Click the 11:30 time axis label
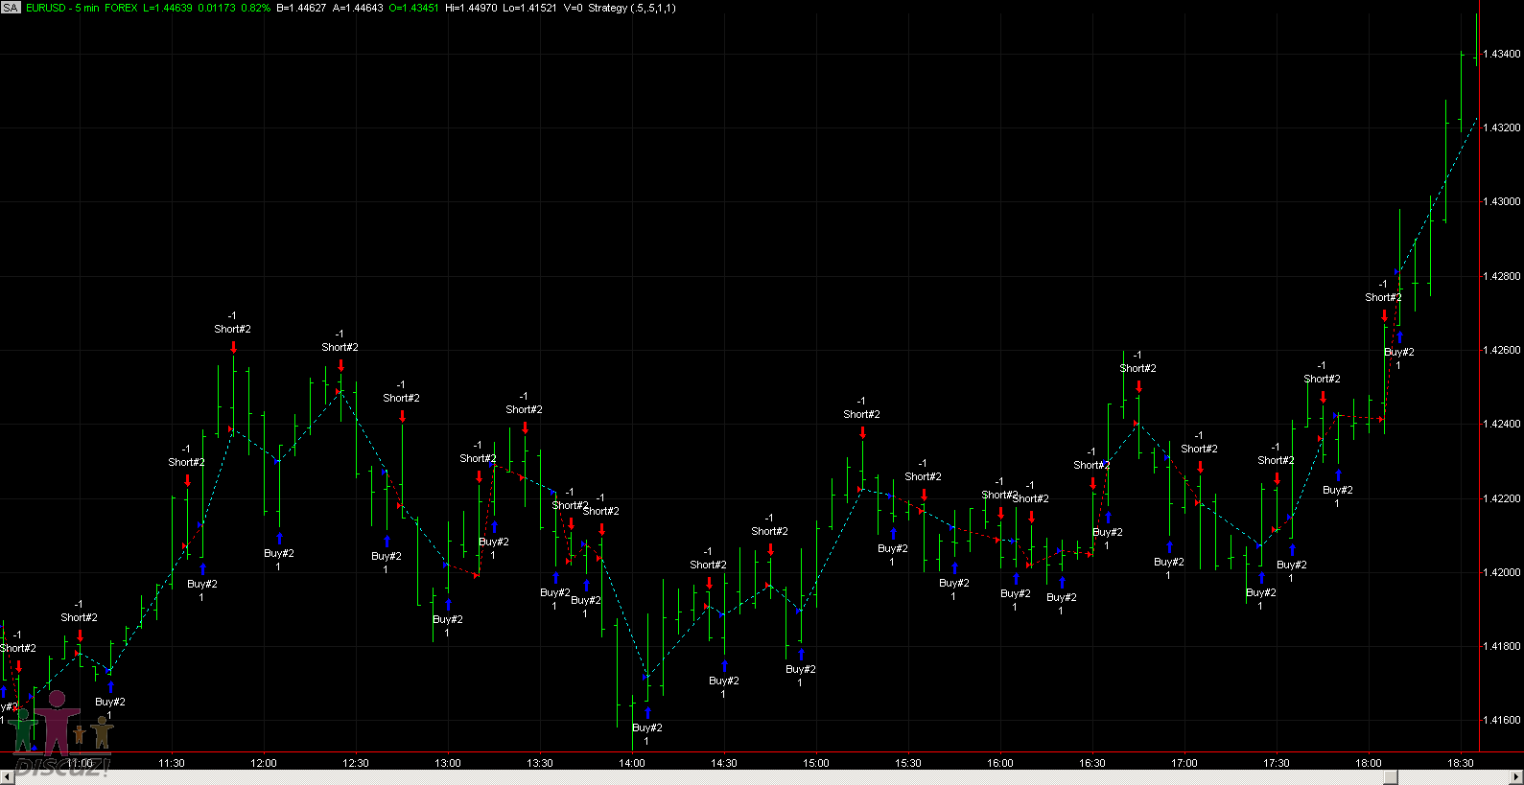The image size is (1524, 785). coord(172,763)
